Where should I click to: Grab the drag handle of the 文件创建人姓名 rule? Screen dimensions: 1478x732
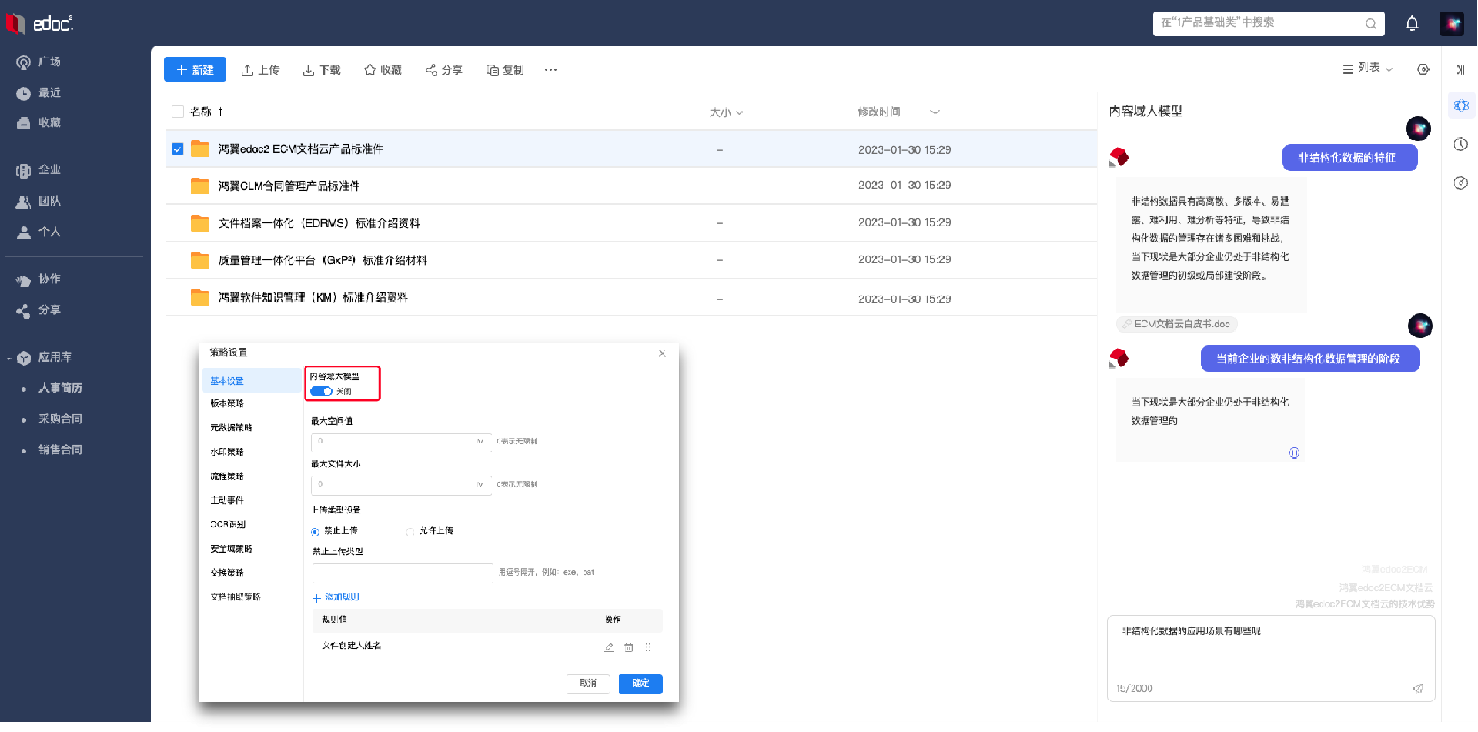pos(647,647)
